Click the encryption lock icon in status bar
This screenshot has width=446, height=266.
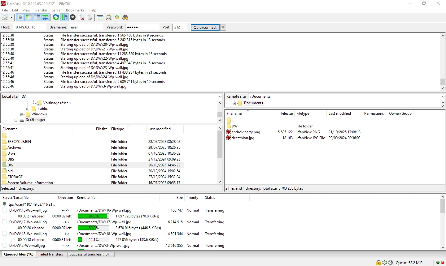tap(378, 263)
